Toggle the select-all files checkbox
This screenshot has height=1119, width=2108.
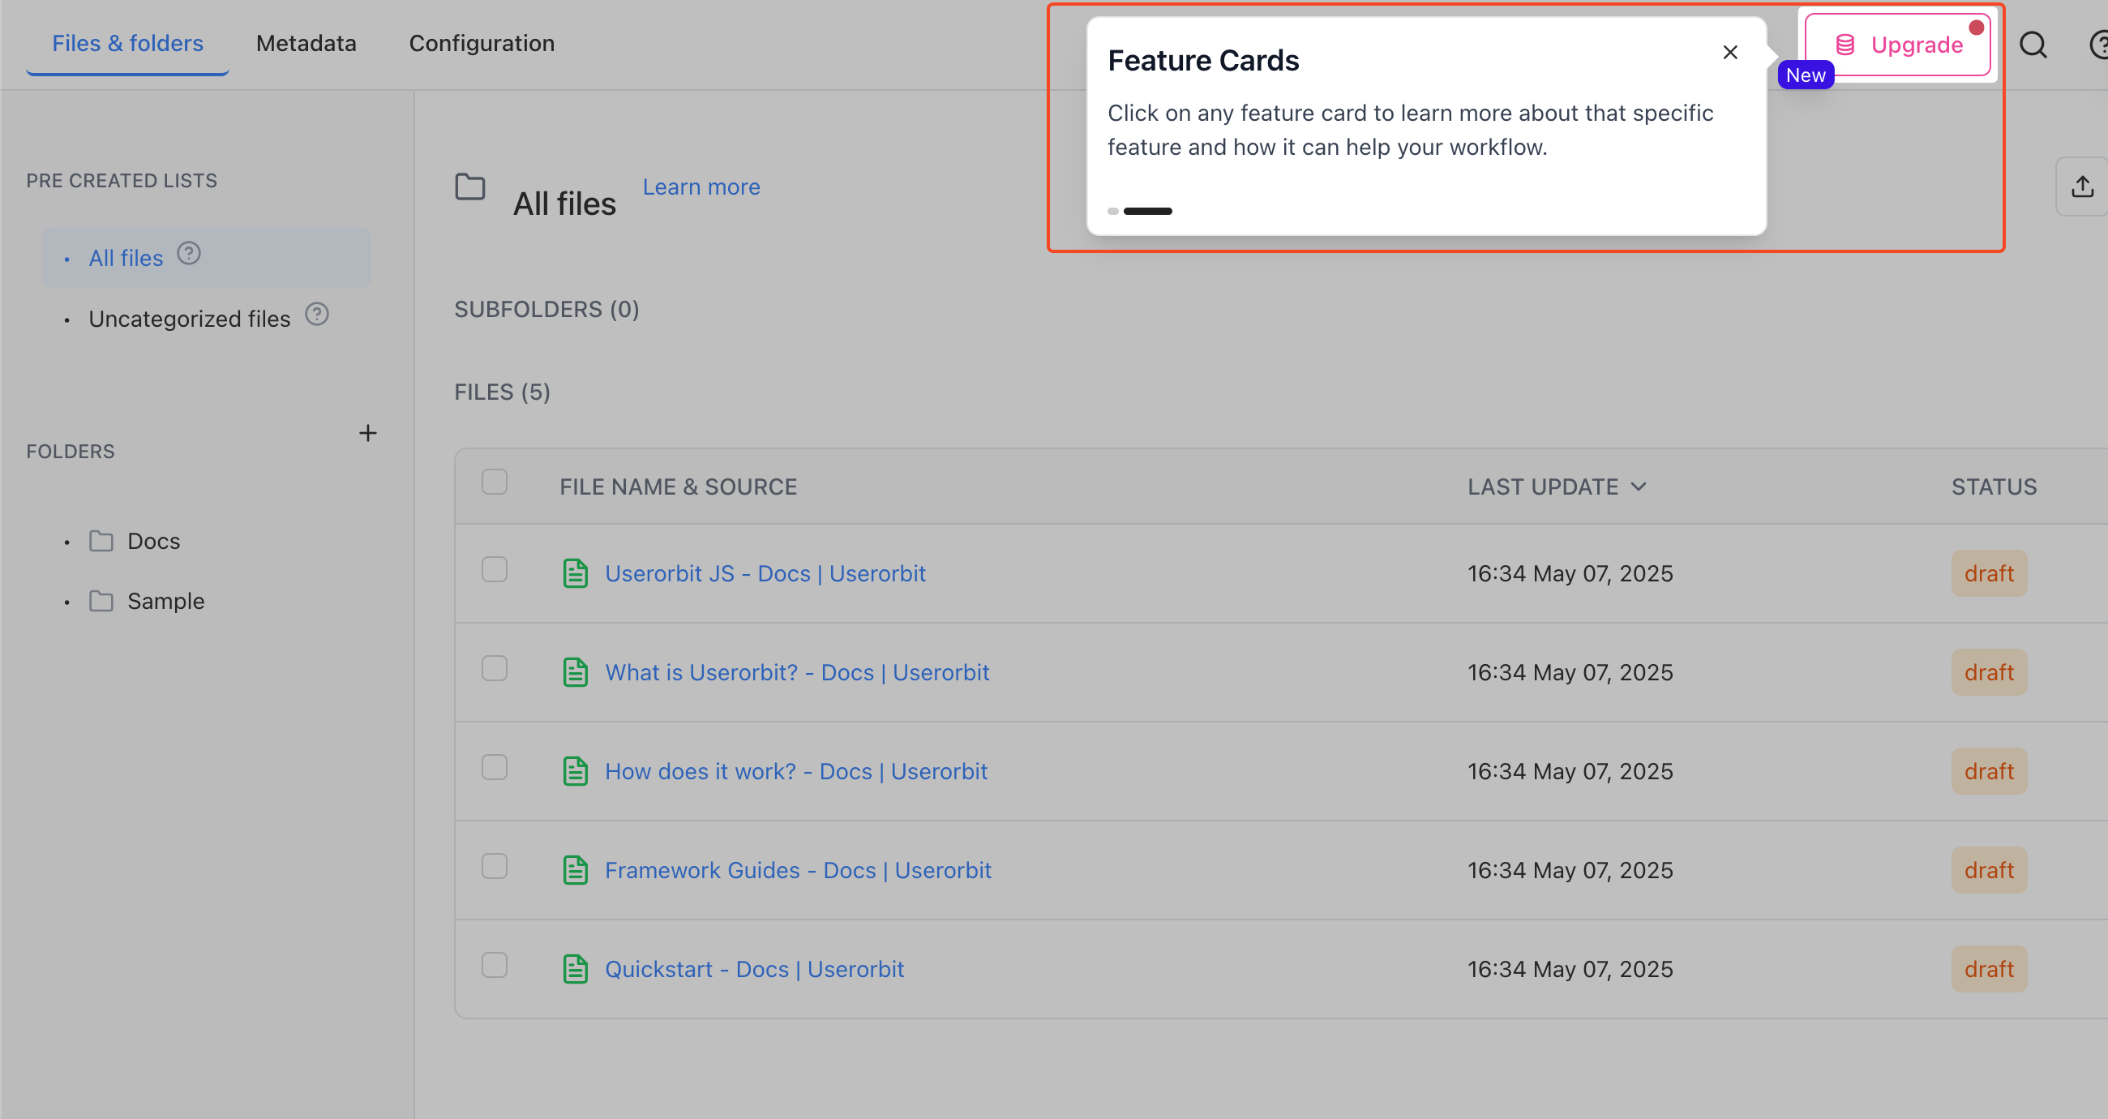495,482
